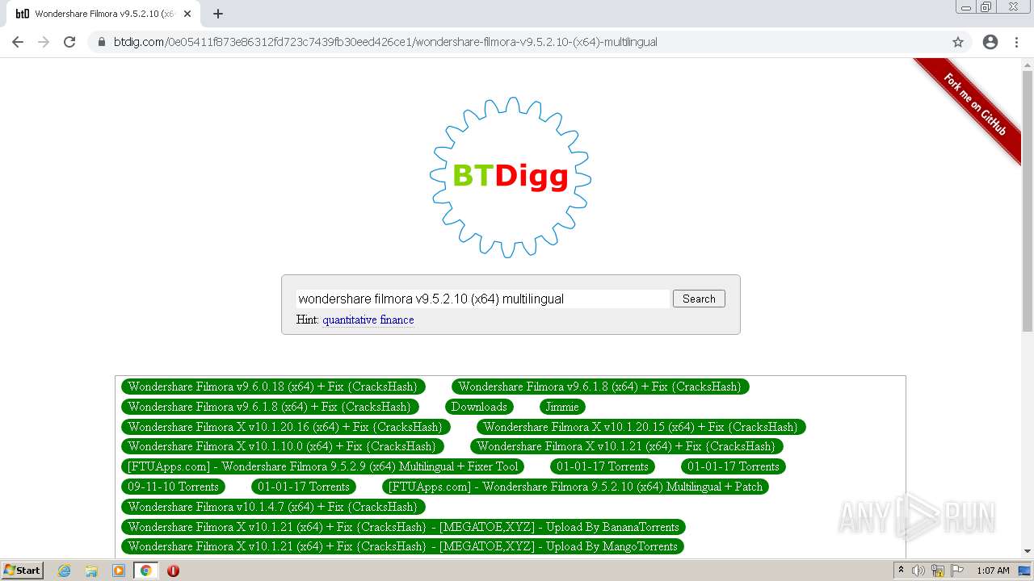
Task: Open network connection tray icon
Action: coord(938,571)
